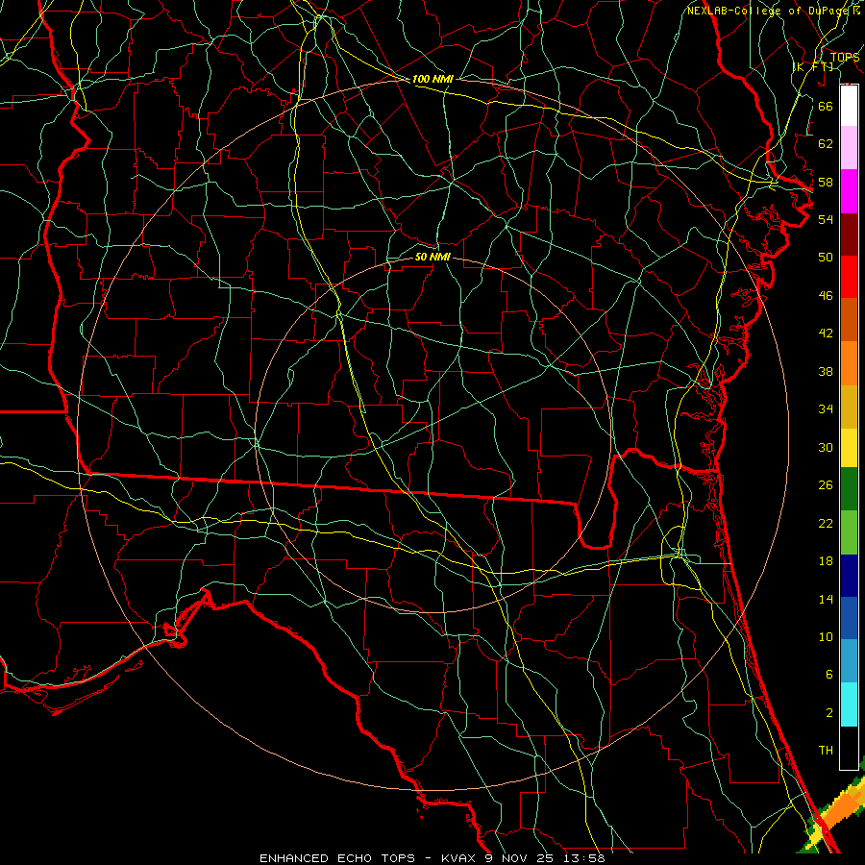Click the '62' legend value
Screen dimensions: 865x865
coord(826,144)
